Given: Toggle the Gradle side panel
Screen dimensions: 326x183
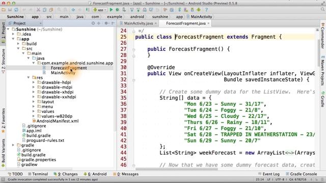Looking at the screenshot, I should 322,99.
